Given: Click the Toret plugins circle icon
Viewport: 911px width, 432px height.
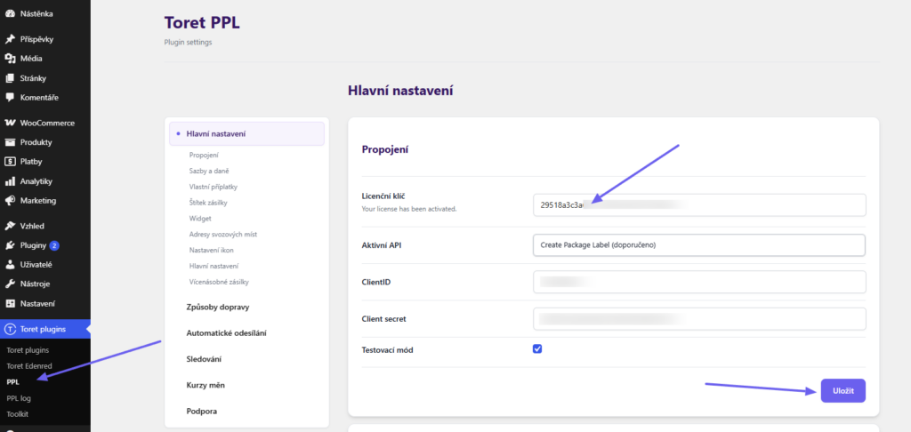Looking at the screenshot, I should (9, 329).
